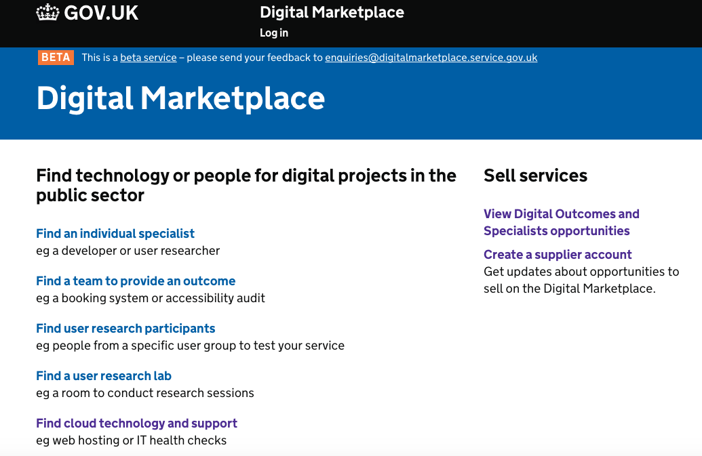
Task: Open Find user research participants
Action: pyautogui.click(x=125, y=328)
